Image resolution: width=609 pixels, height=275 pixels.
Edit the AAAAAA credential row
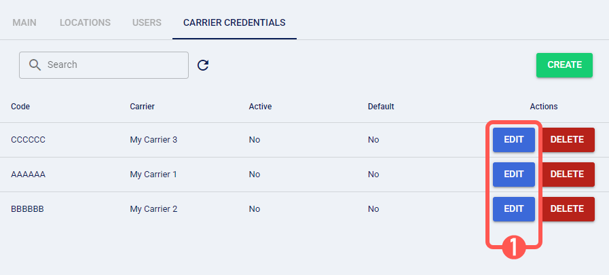coord(513,175)
